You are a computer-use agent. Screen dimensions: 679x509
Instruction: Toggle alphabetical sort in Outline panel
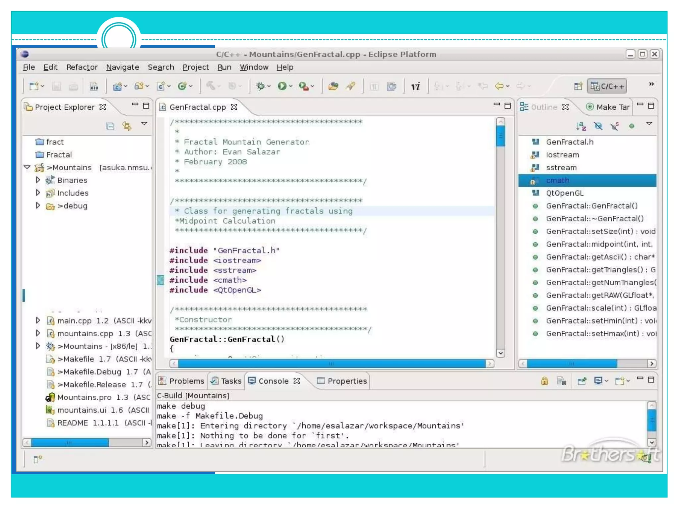tap(581, 126)
